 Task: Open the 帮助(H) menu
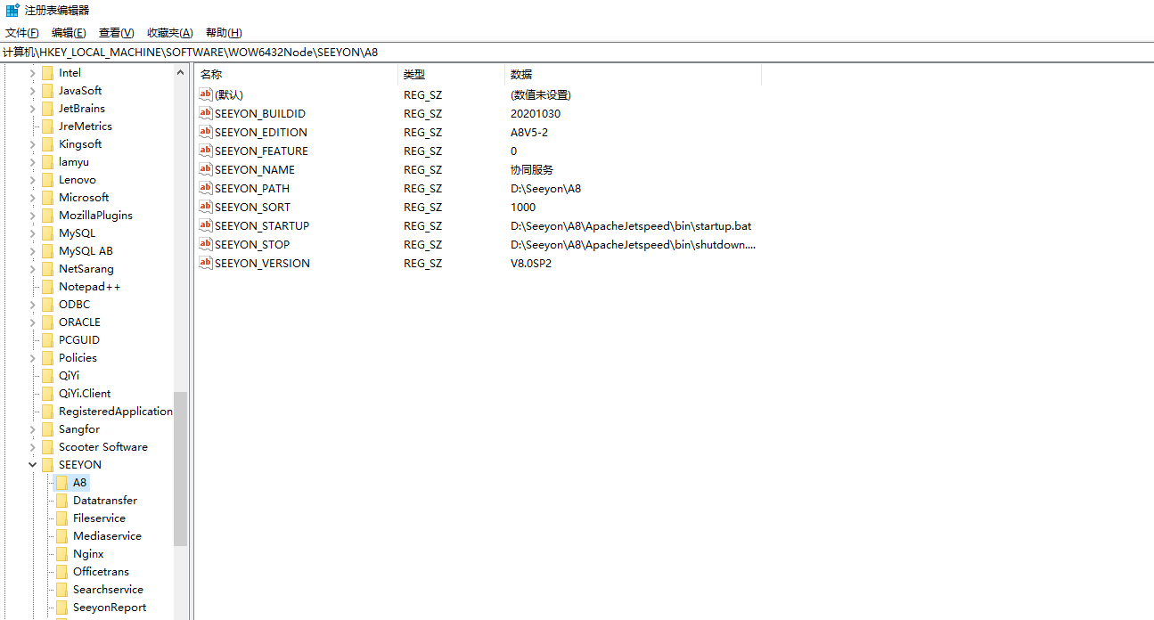[223, 33]
